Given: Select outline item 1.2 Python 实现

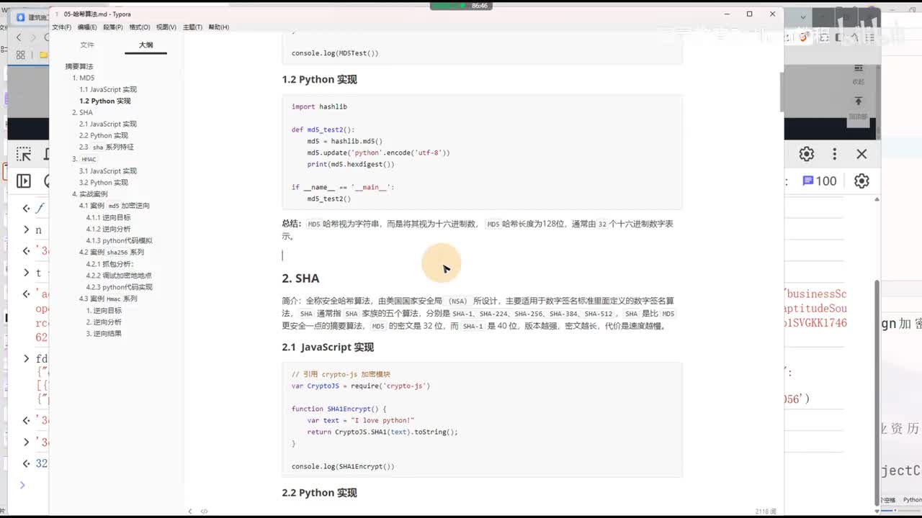Looking at the screenshot, I should [x=105, y=101].
